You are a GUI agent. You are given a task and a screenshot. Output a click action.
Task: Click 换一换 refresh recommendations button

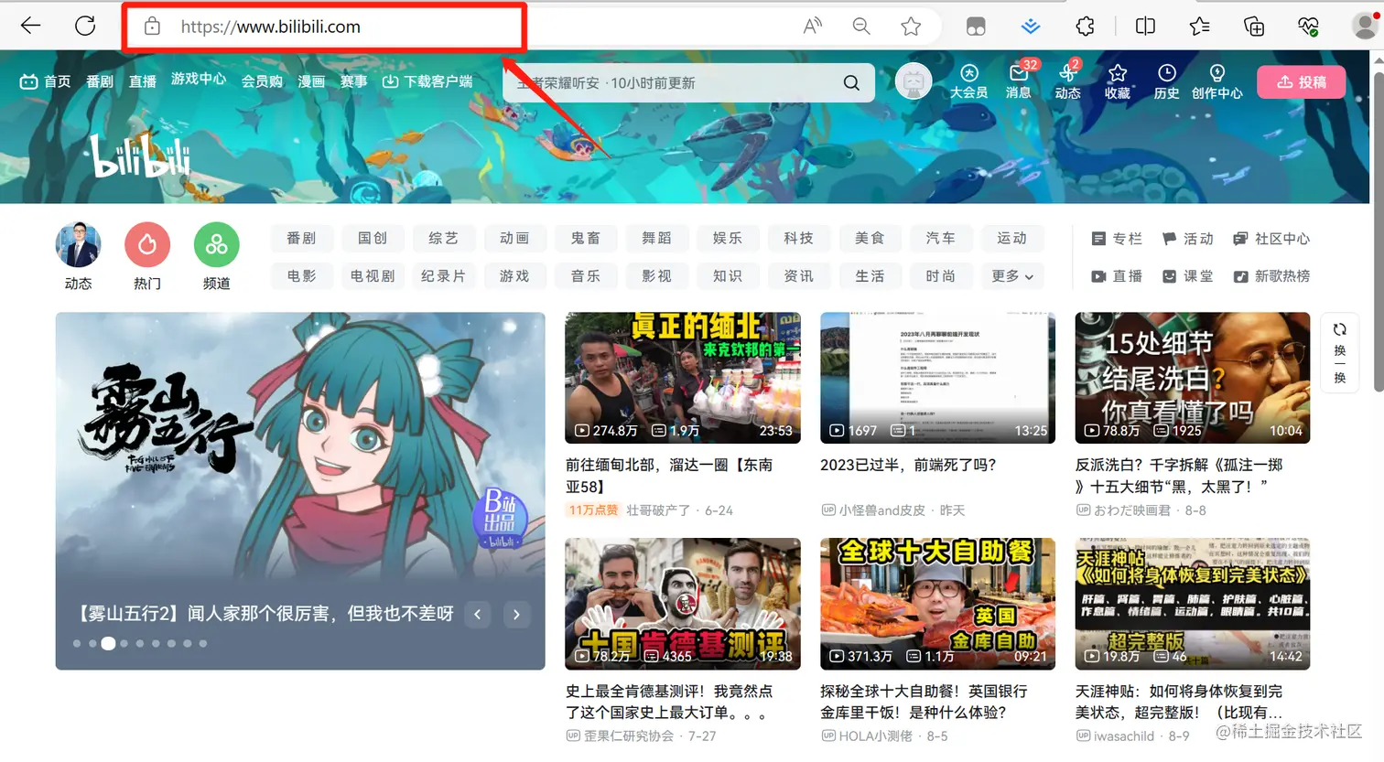(1340, 352)
